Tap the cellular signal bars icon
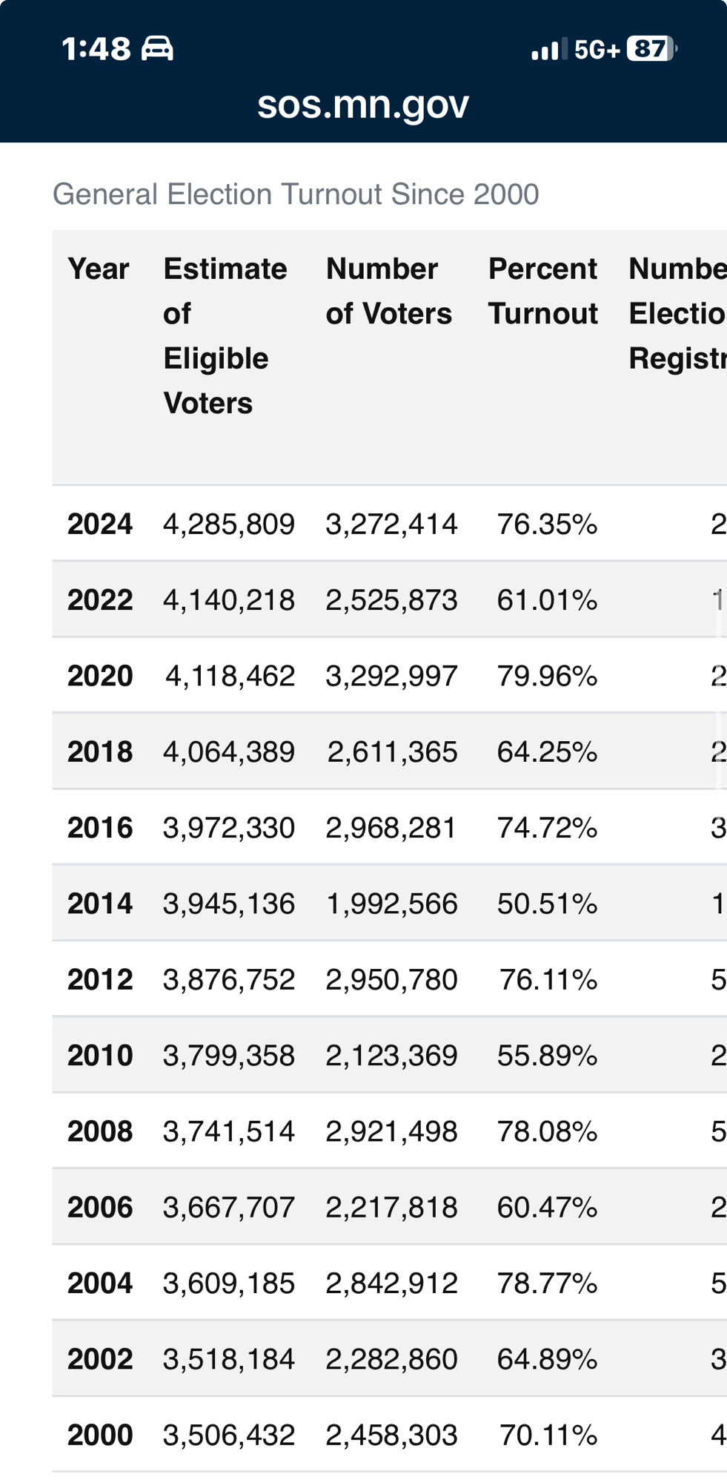 click(548, 50)
